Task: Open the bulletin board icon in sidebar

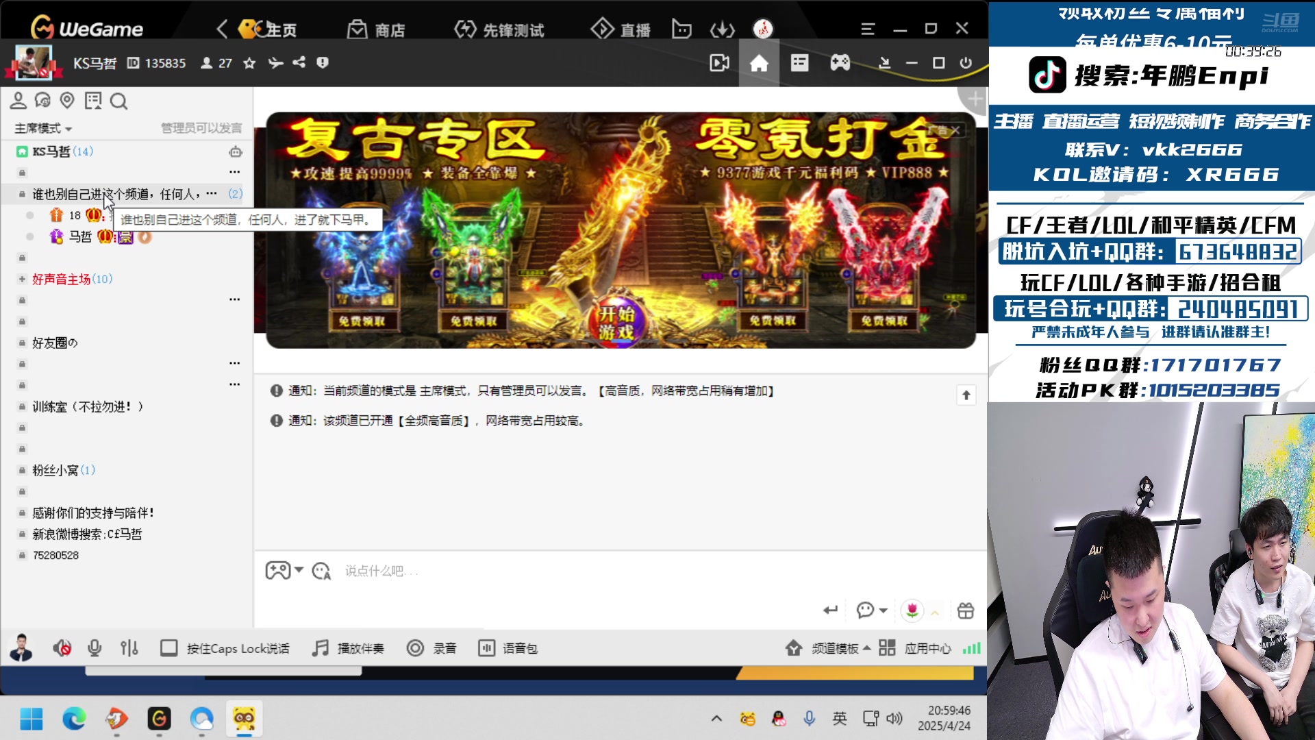Action: 93,101
